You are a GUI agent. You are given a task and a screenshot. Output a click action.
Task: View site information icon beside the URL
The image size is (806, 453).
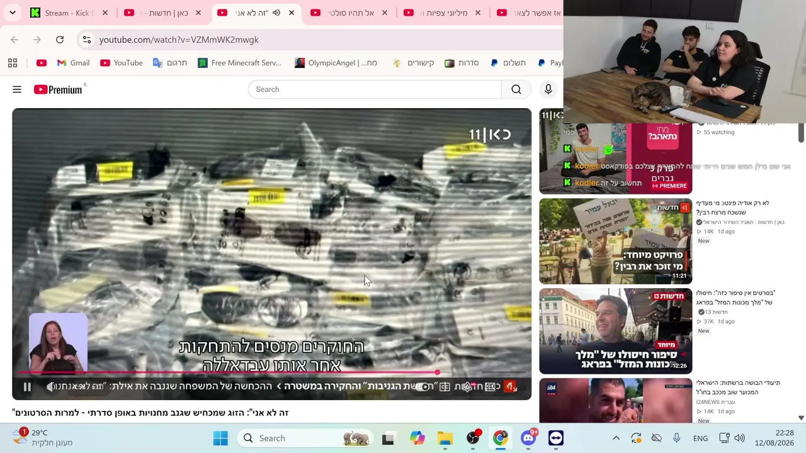pos(86,40)
